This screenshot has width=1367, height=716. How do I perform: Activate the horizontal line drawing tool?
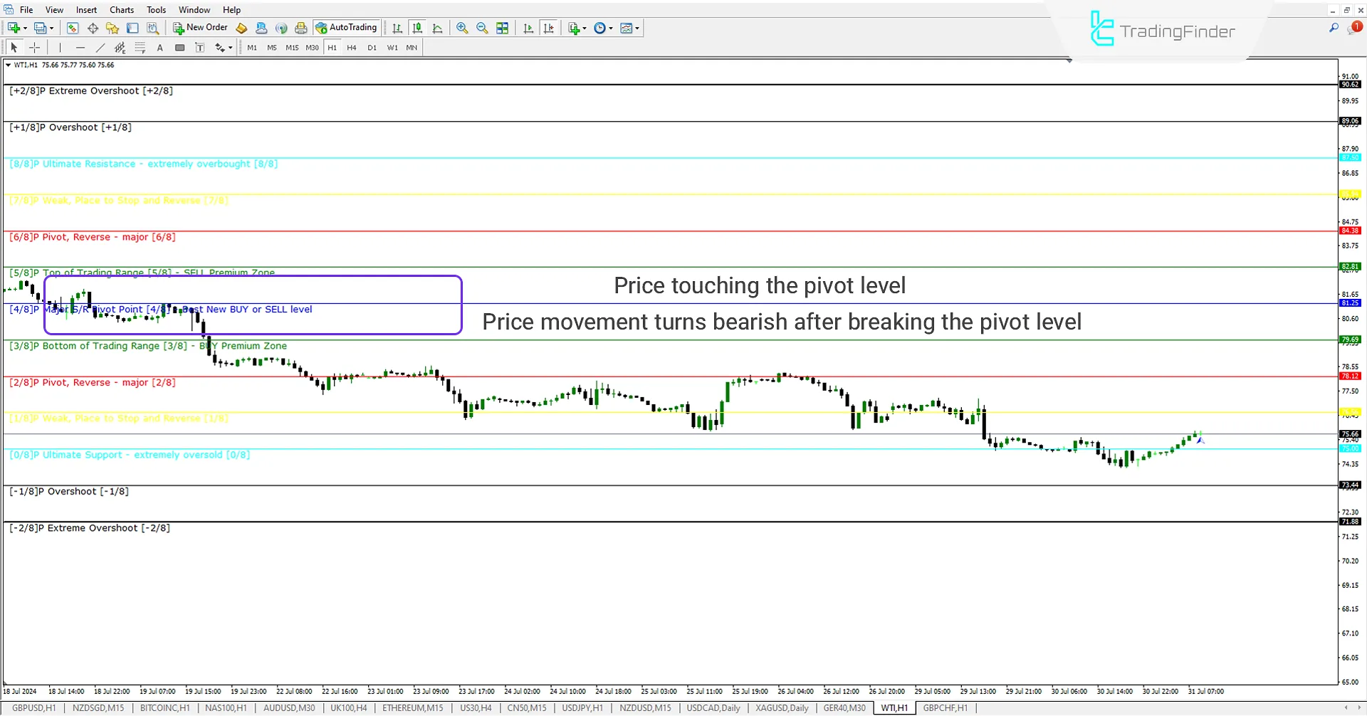(80, 48)
